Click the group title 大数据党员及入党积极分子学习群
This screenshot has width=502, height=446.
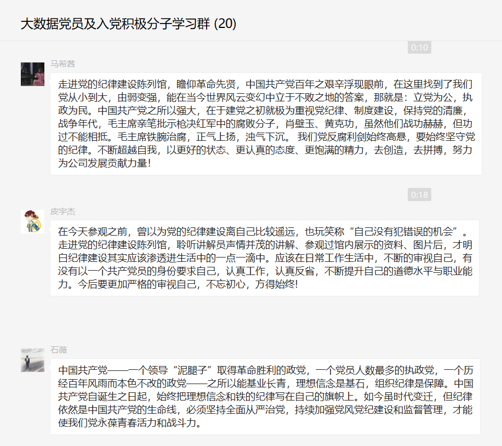coord(115,24)
